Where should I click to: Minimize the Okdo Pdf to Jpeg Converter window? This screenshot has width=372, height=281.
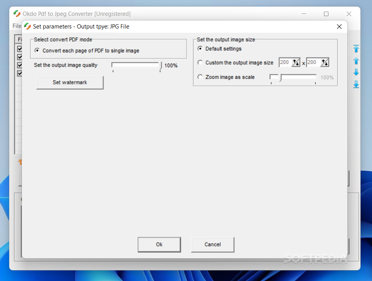pyautogui.click(x=304, y=14)
